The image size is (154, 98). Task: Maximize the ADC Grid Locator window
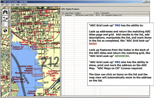click(x=146, y=2)
